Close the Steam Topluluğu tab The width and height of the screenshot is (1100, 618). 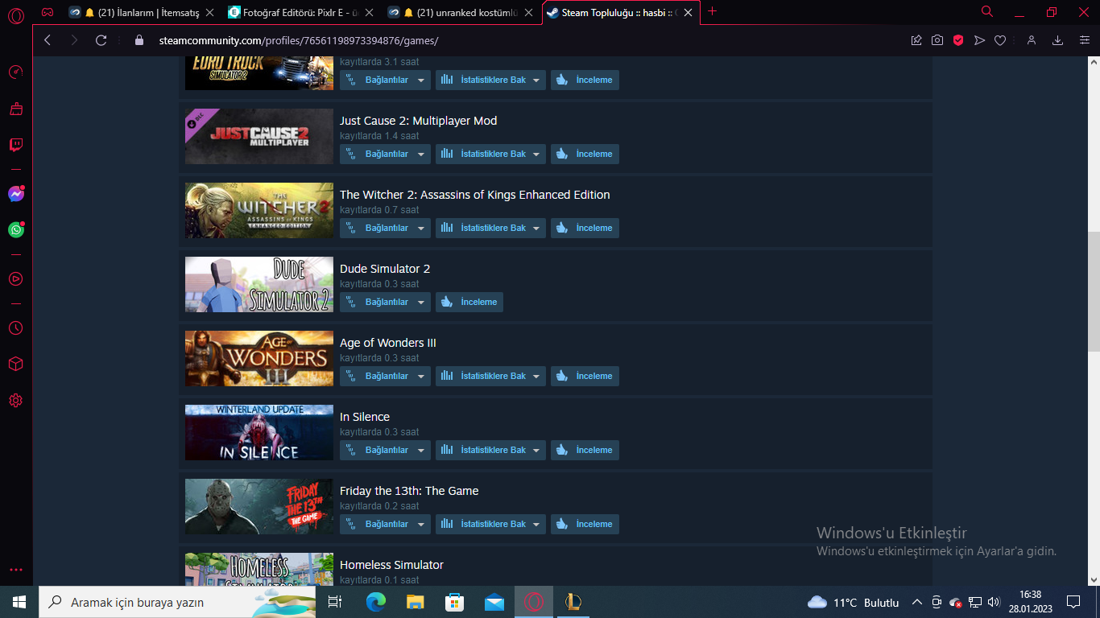click(x=688, y=12)
